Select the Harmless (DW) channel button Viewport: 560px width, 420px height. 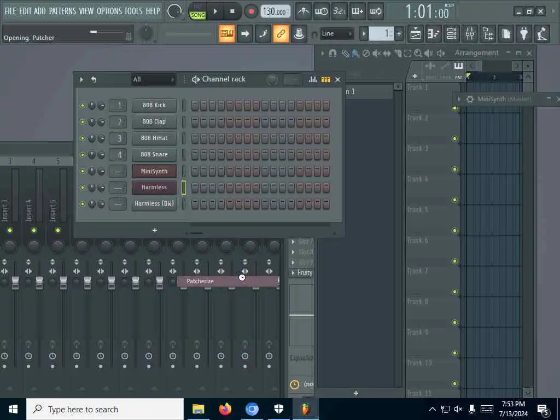pyautogui.click(x=154, y=204)
